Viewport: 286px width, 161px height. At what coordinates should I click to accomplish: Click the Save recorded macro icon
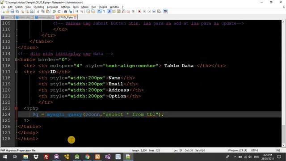tap(159, 11)
